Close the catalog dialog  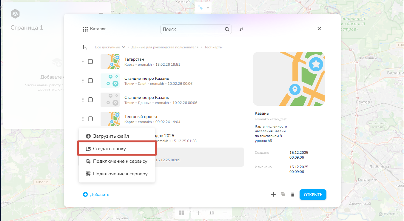[x=319, y=29]
